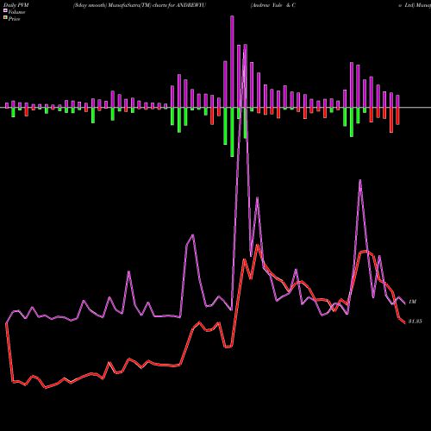The height and width of the screenshot is (431, 431).
Task: Click the 'Price' legend label
Action: pyautogui.click(x=14, y=19)
